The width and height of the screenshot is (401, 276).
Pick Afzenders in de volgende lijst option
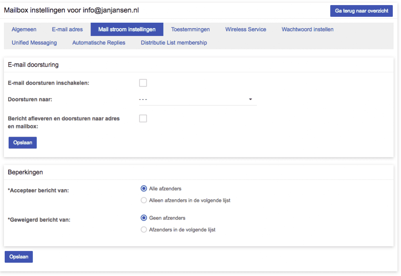click(144, 230)
